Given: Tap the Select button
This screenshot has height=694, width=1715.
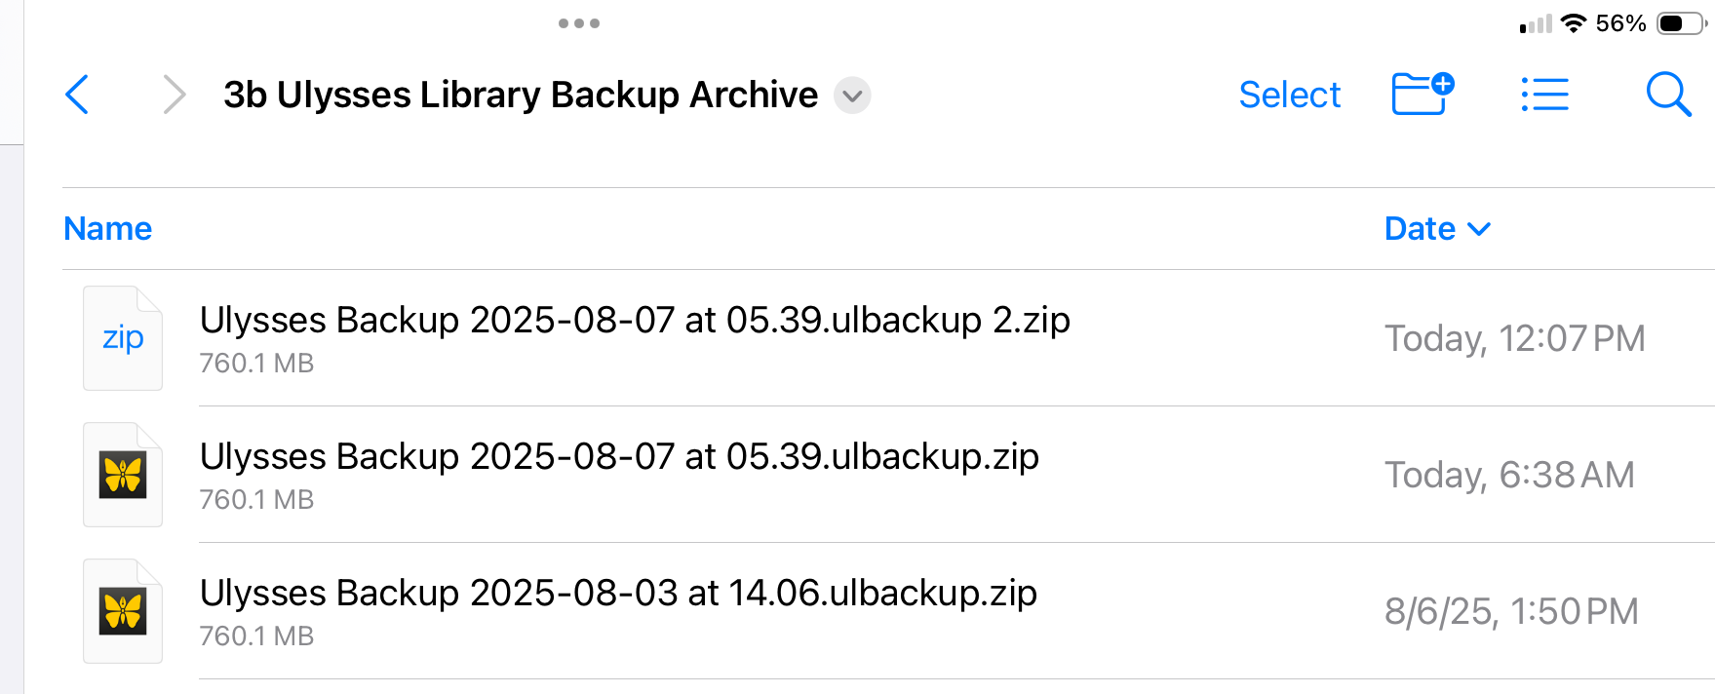Looking at the screenshot, I should click(1289, 95).
